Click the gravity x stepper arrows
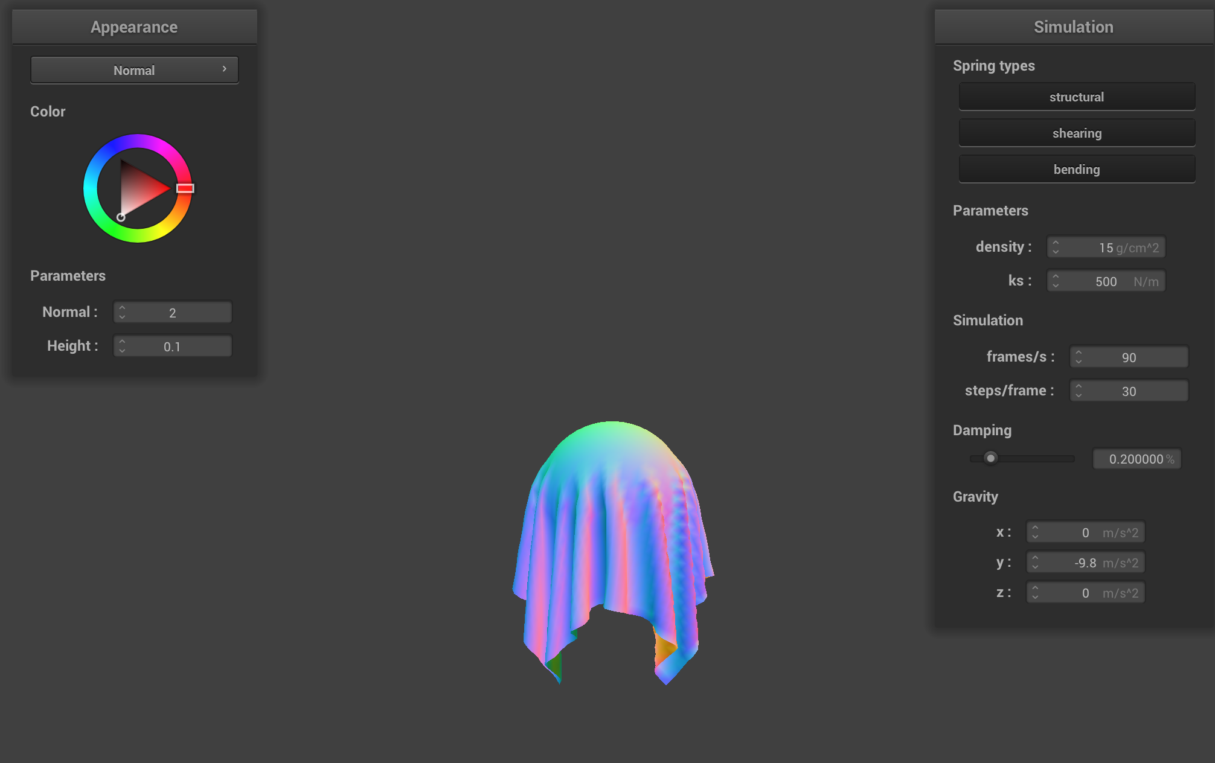Screen dimensions: 1215x763 coord(1035,532)
